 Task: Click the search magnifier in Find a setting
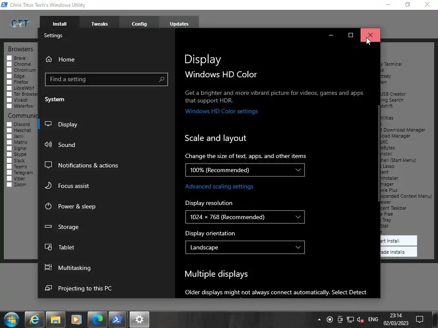161,79
